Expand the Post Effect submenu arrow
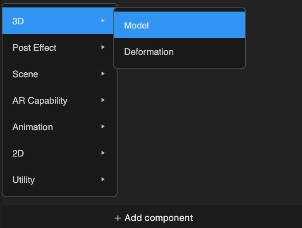The height and width of the screenshot is (228, 302). [x=103, y=47]
